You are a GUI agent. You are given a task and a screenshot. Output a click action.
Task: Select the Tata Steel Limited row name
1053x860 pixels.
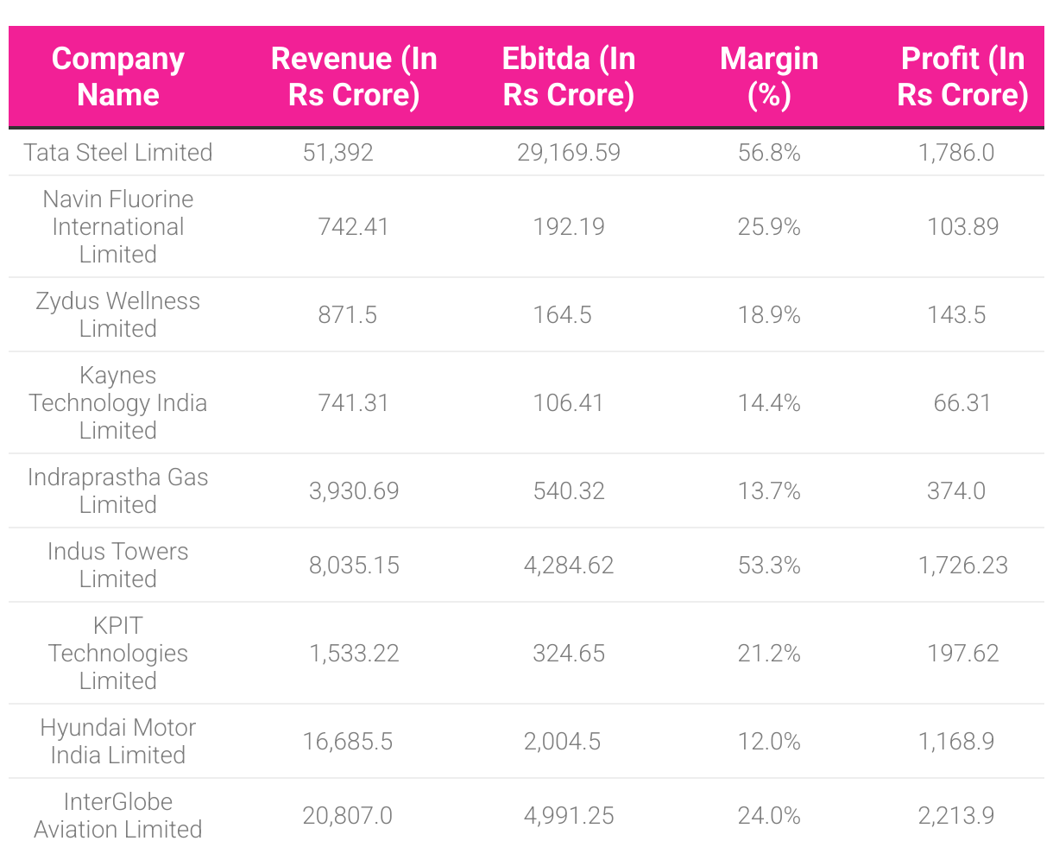click(x=118, y=153)
